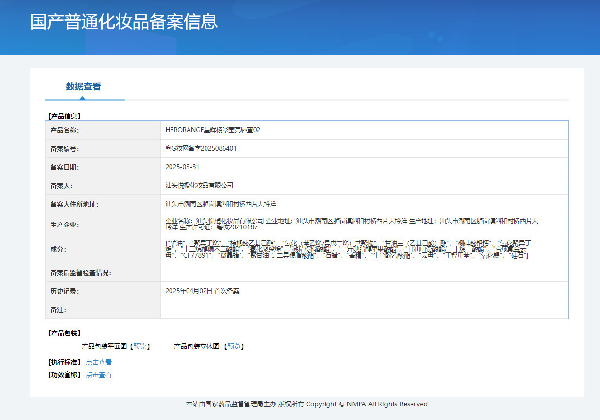
Task: Open 执行标准 点击查看 link
Action: coord(99,362)
